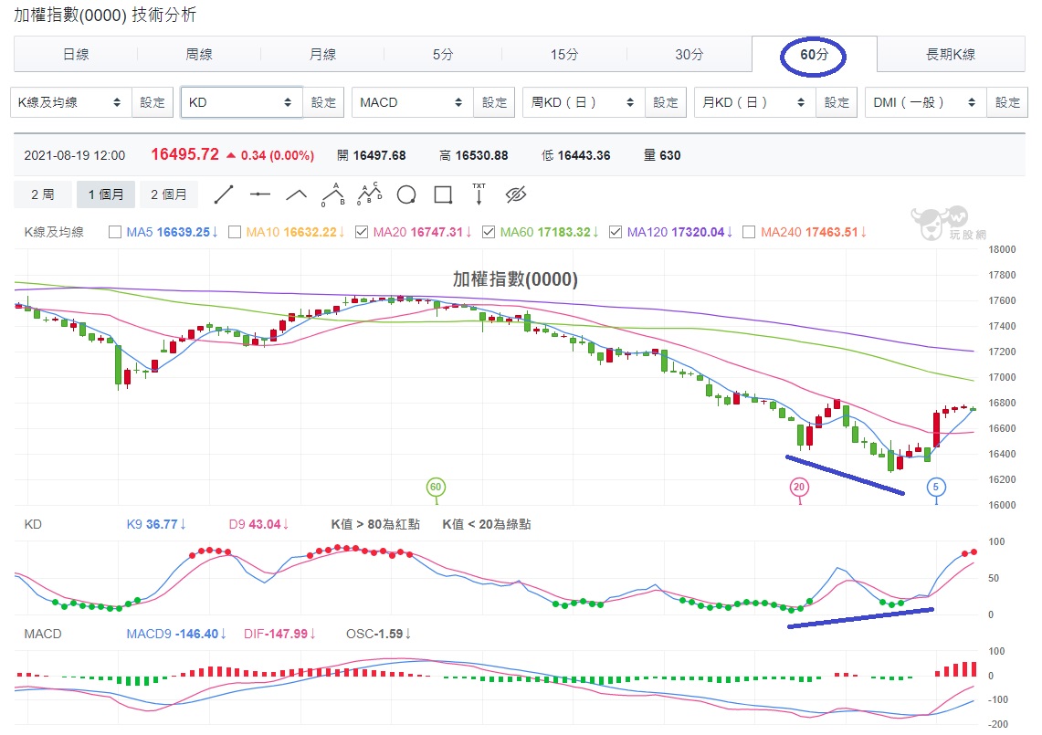Open the MACD indicator dropdown
Screen dimensions: 1042x735
411,101
